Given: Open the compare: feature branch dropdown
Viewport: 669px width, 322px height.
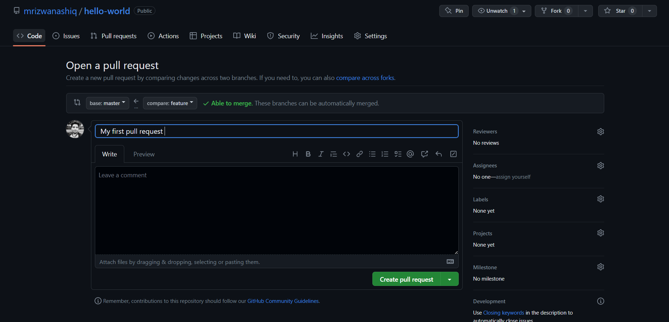Looking at the screenshot, I should [x=170, y=103].
